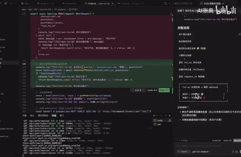The width and height of the screenshot is (241, 157).
Task: Add a new terminal with plus icon
Action: click(x=154, y=116)
